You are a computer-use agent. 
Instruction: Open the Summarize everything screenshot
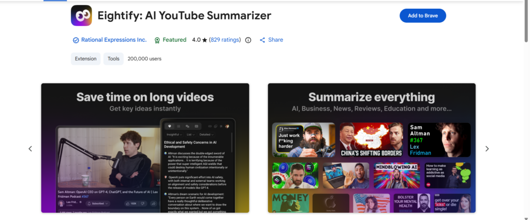point(372,148)
